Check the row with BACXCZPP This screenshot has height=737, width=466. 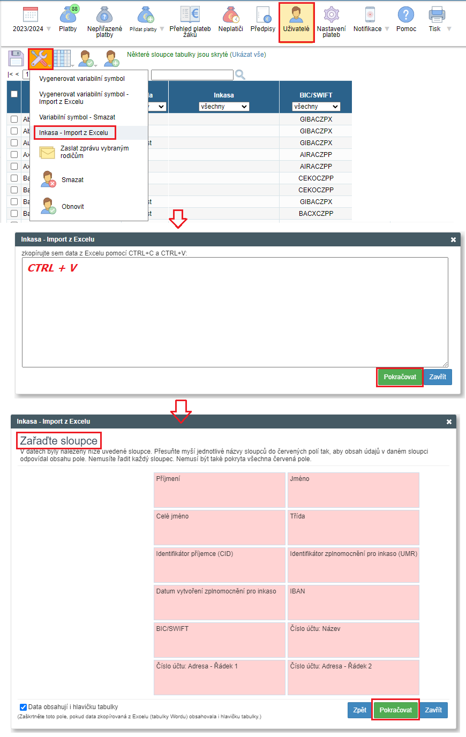coord(14,214)
